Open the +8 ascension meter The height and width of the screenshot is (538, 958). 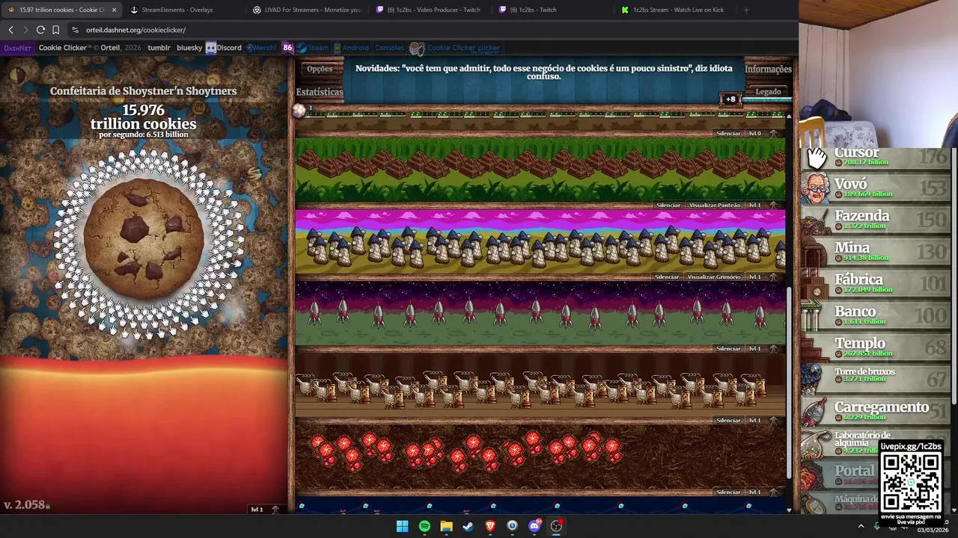pos(730,99)
